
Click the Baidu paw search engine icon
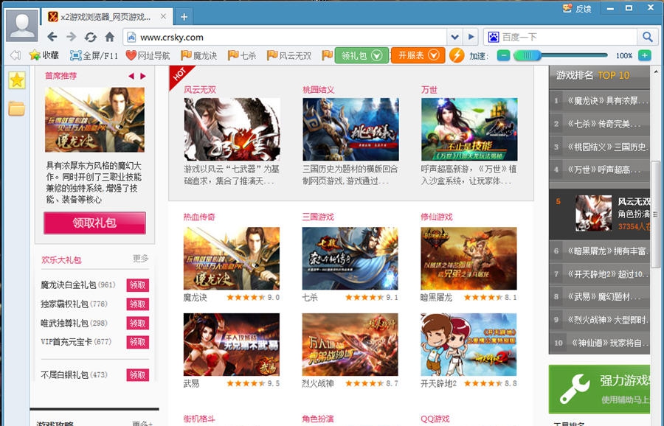(x=494, y=38)
